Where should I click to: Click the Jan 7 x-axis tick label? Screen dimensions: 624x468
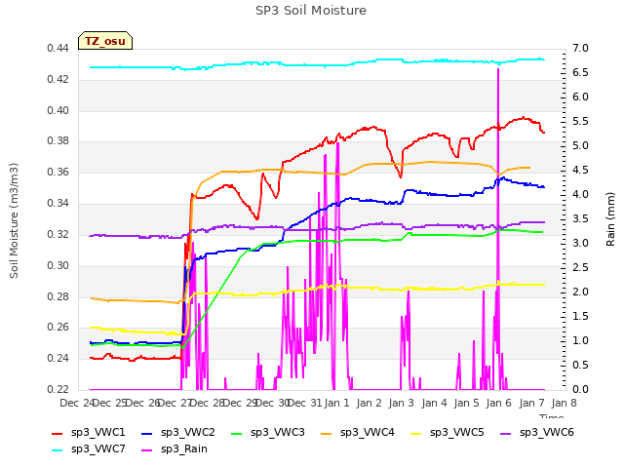[531, 403]
